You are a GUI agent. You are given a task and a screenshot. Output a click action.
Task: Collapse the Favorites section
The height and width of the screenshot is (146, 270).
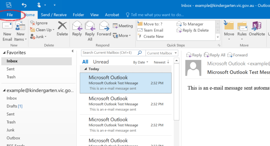click(4, 53)
